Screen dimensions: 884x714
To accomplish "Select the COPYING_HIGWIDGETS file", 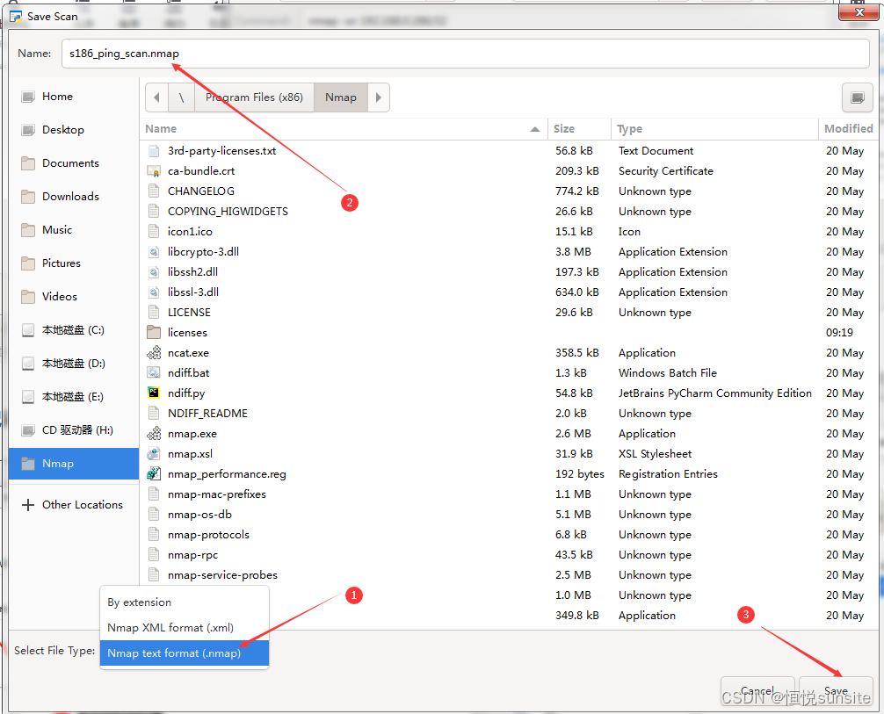I will point(228,212).
